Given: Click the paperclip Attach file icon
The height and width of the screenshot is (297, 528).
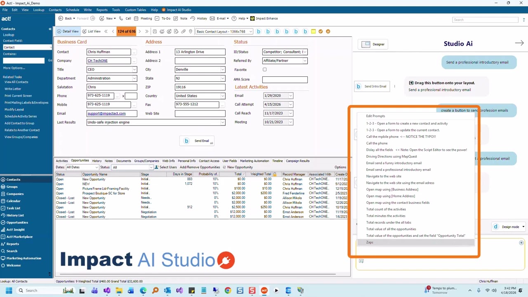Looking at the screenshot, I should click(x=184, y=31).
